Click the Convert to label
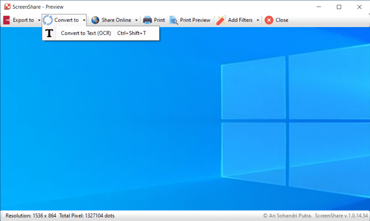 point(67,20)
